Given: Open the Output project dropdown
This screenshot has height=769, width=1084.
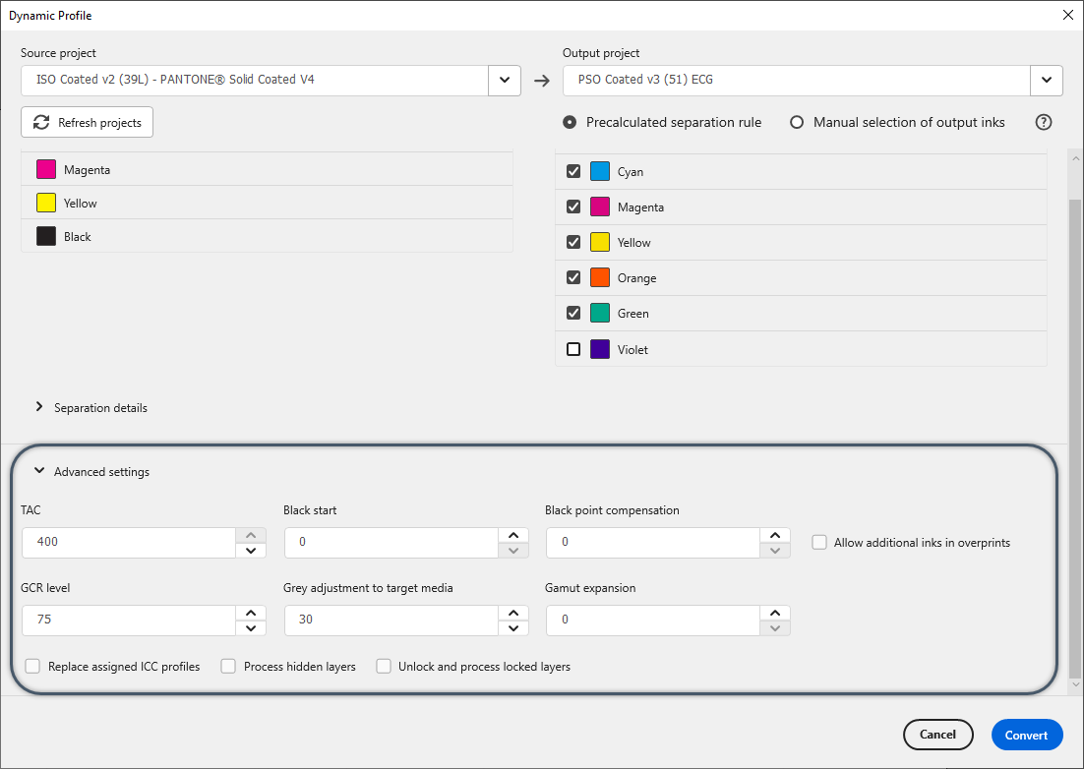Looking at the screenshot, I should (x=1047, y=81).
